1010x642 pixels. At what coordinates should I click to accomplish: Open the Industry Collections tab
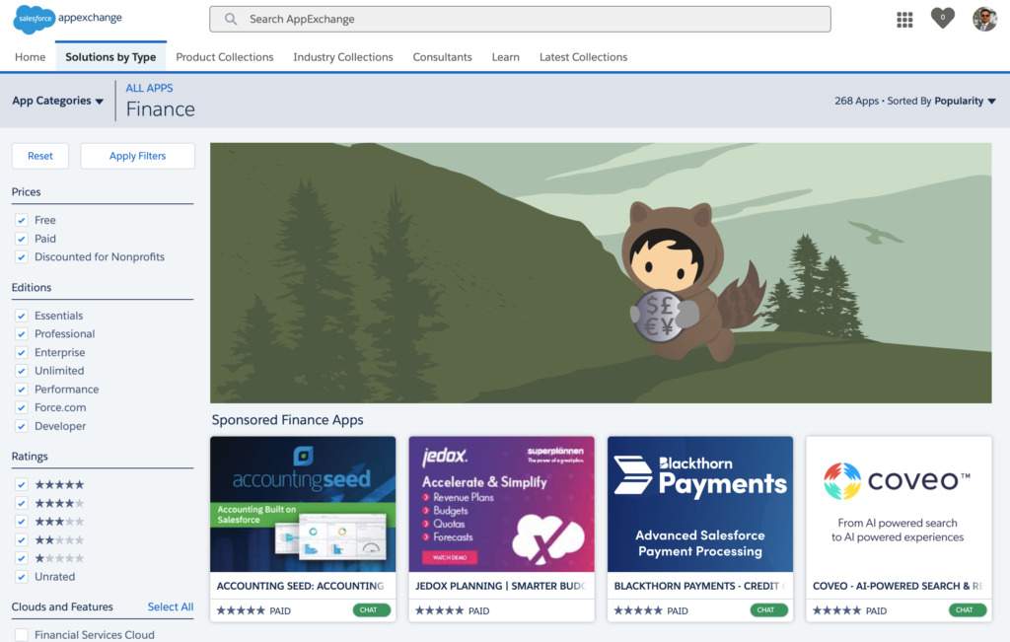pos(343,56)
